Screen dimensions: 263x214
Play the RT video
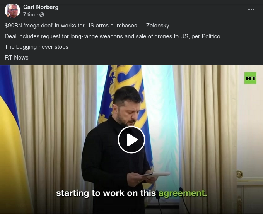tap(131, 140)
